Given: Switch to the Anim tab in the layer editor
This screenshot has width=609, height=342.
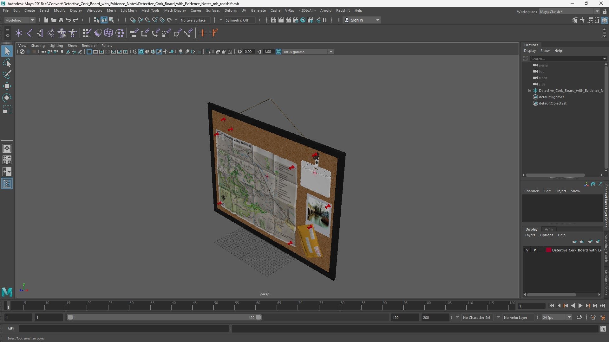Looking at the screenshot, I should tap(549, 229).
